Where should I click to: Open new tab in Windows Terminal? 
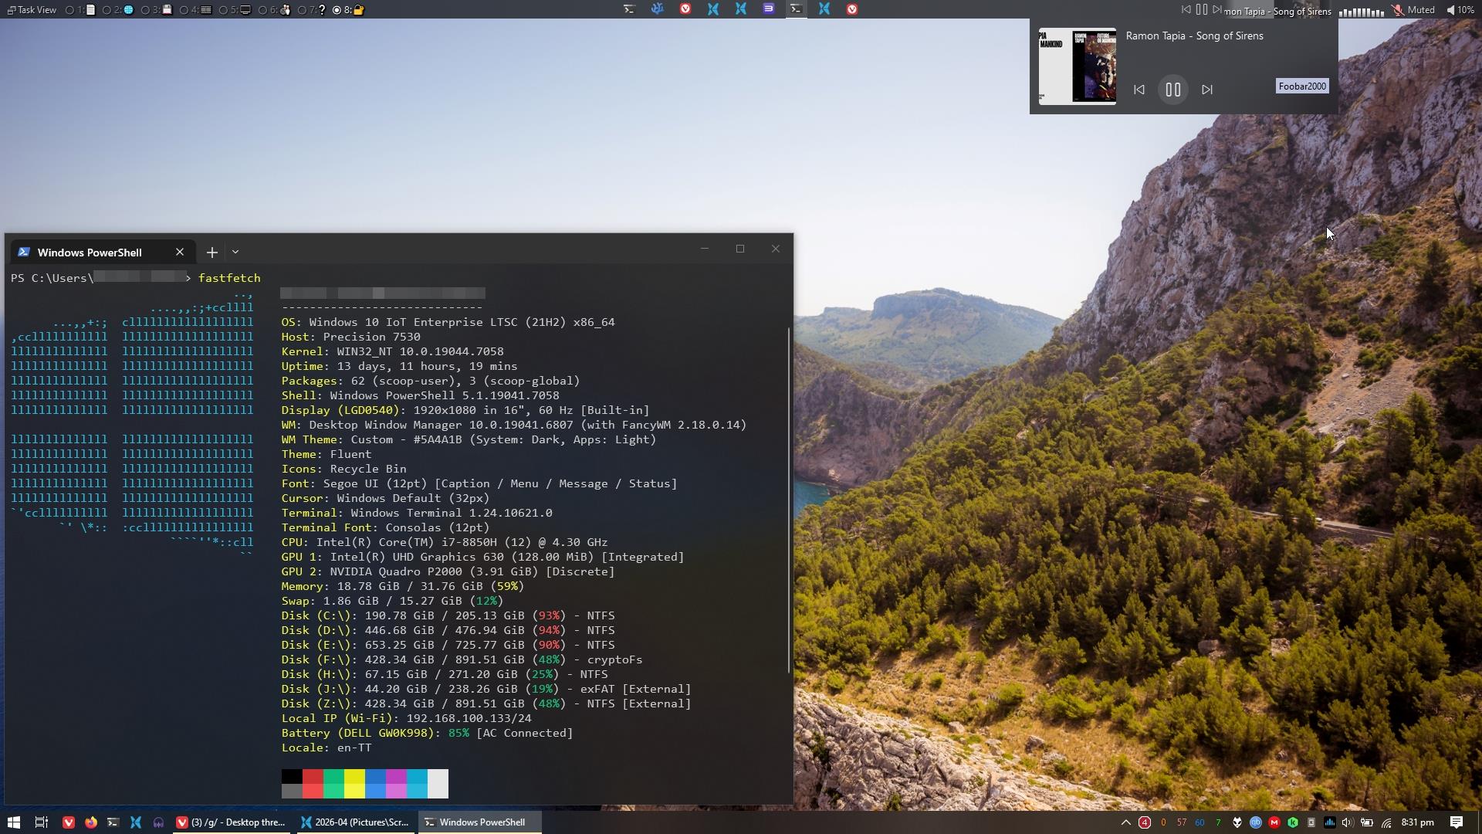[211, 253]
